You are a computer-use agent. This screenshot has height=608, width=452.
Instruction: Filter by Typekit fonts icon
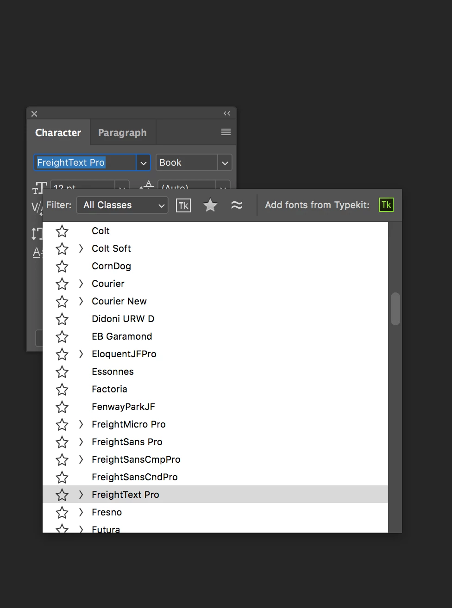coord(183,205)
